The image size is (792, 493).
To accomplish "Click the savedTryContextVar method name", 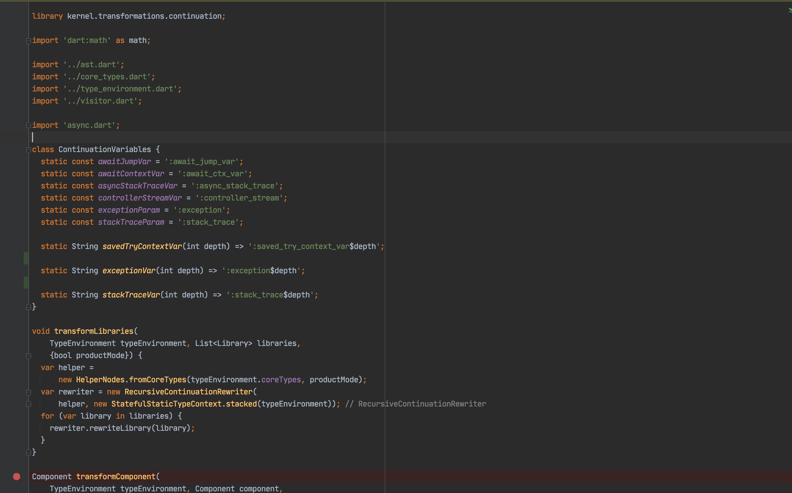I will tap(142, 246).
